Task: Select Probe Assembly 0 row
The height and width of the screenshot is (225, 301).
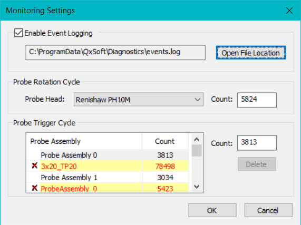Action: click(x=108, y=155)
